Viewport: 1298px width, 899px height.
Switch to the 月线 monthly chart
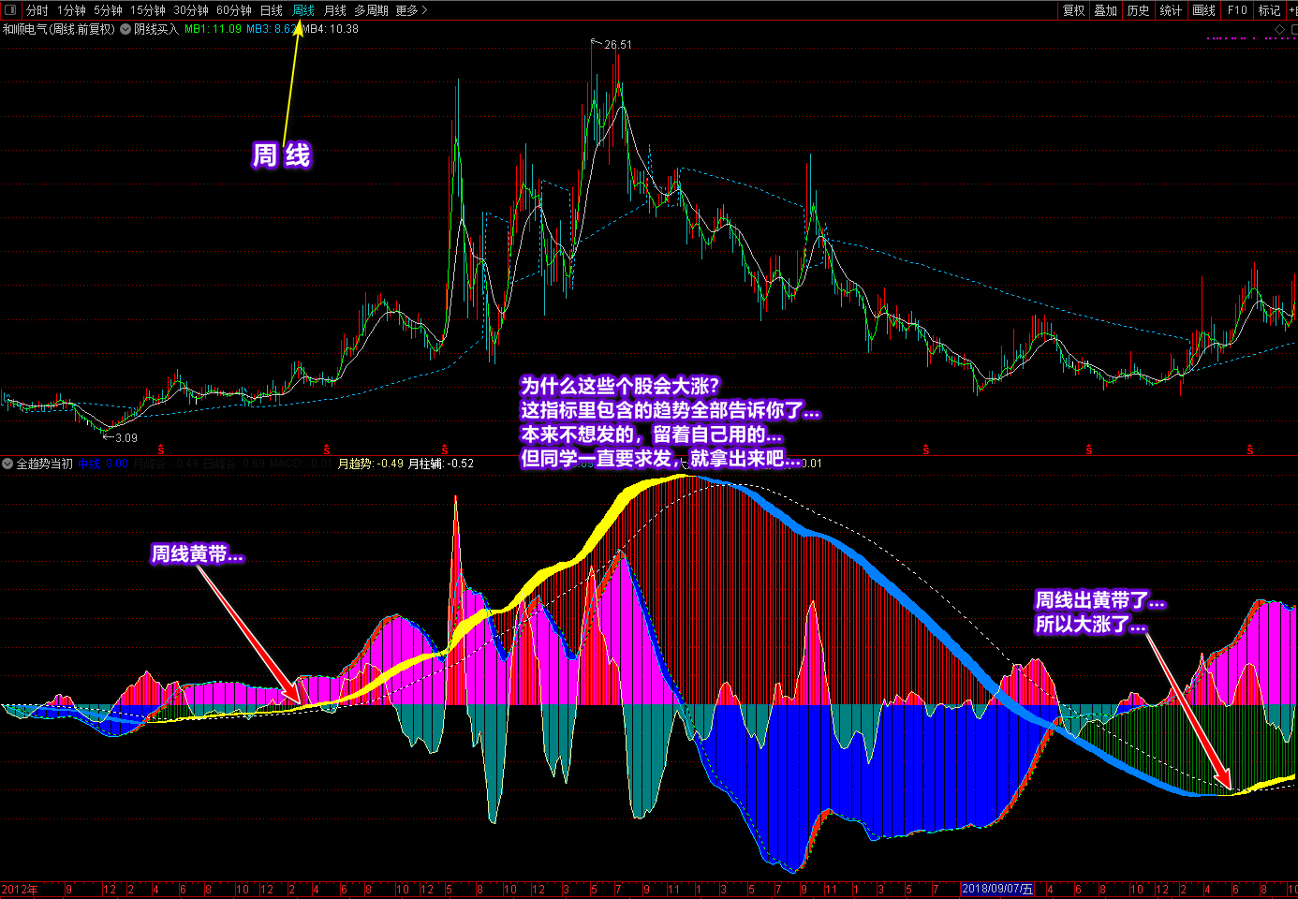[x=335, y=10]
